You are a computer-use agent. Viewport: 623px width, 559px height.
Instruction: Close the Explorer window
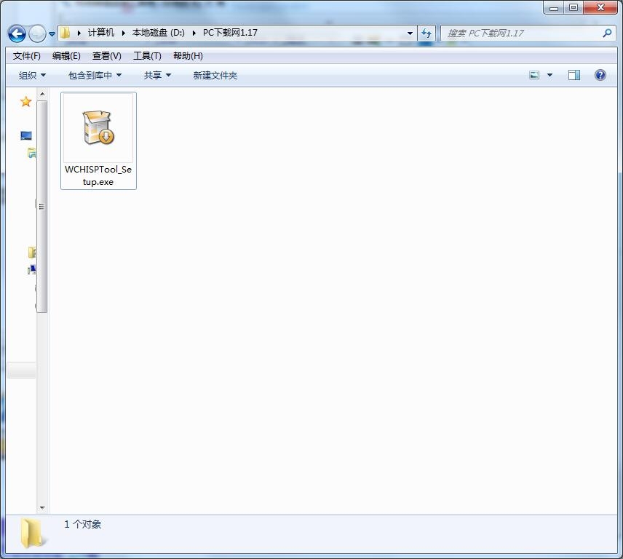click(x=600, y=7)
